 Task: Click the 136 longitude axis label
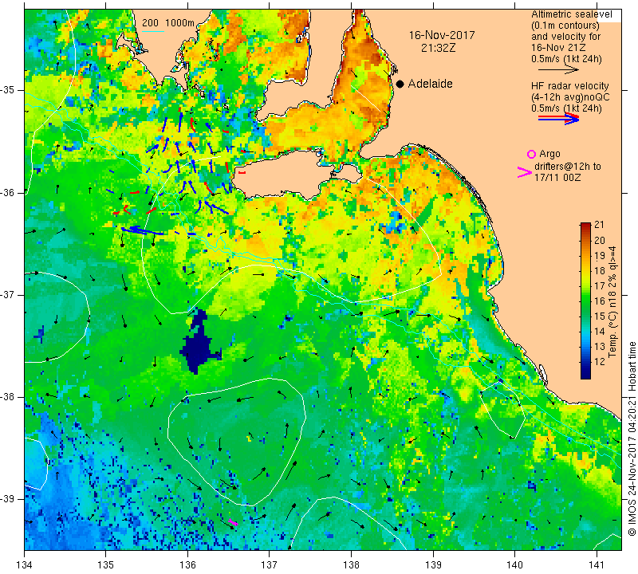point(187,565)
